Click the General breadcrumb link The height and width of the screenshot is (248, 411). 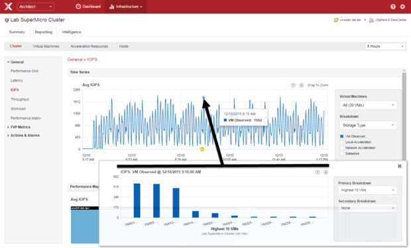click(x=75, y=60)
